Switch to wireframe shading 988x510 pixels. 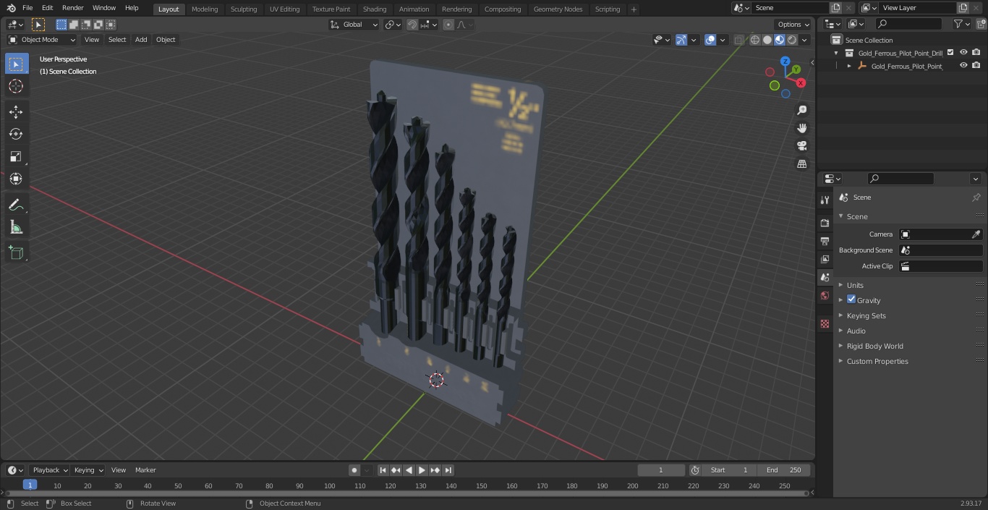755,40
